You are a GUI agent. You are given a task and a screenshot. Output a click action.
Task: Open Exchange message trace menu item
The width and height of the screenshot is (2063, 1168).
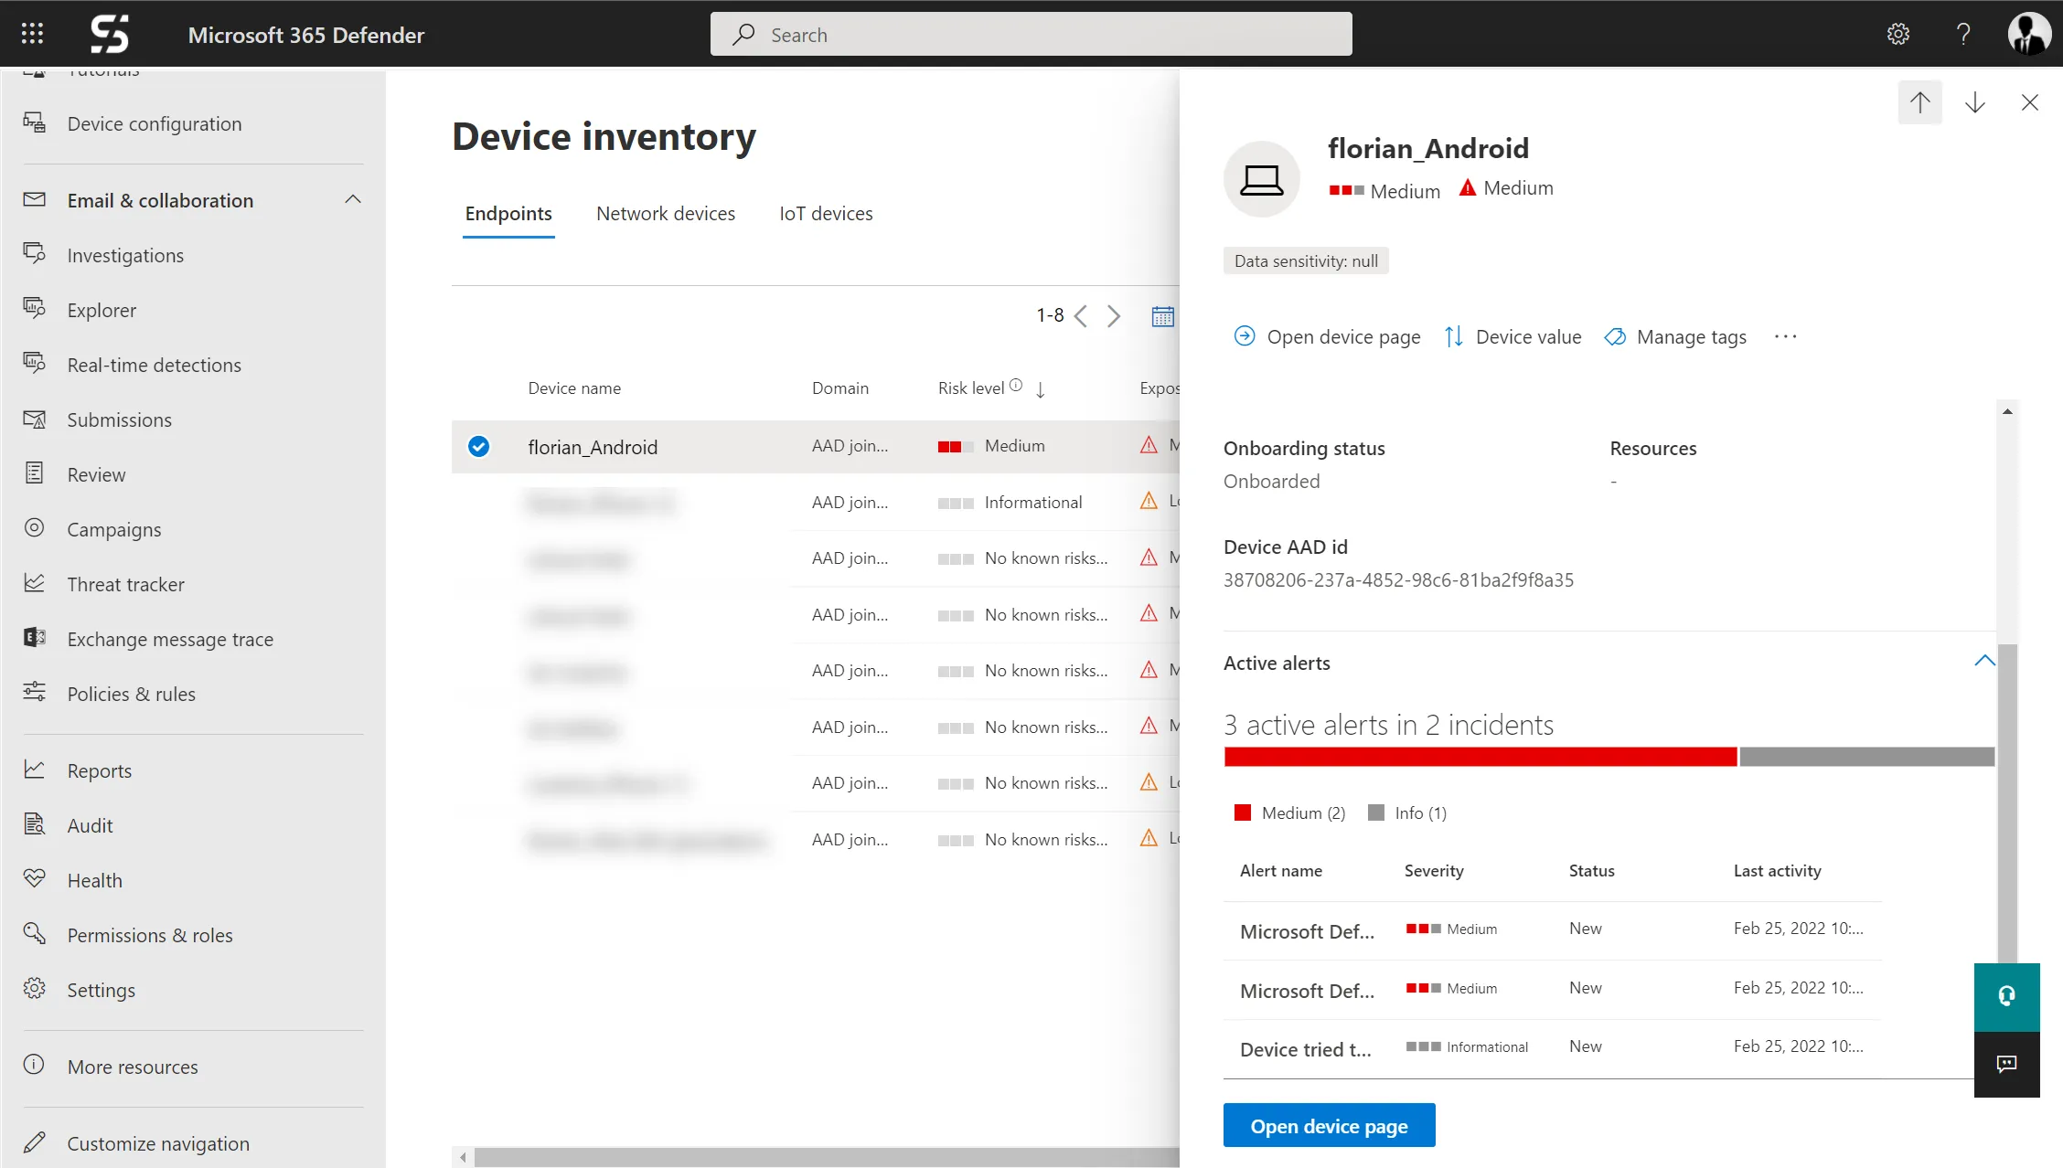coord(170,639)
